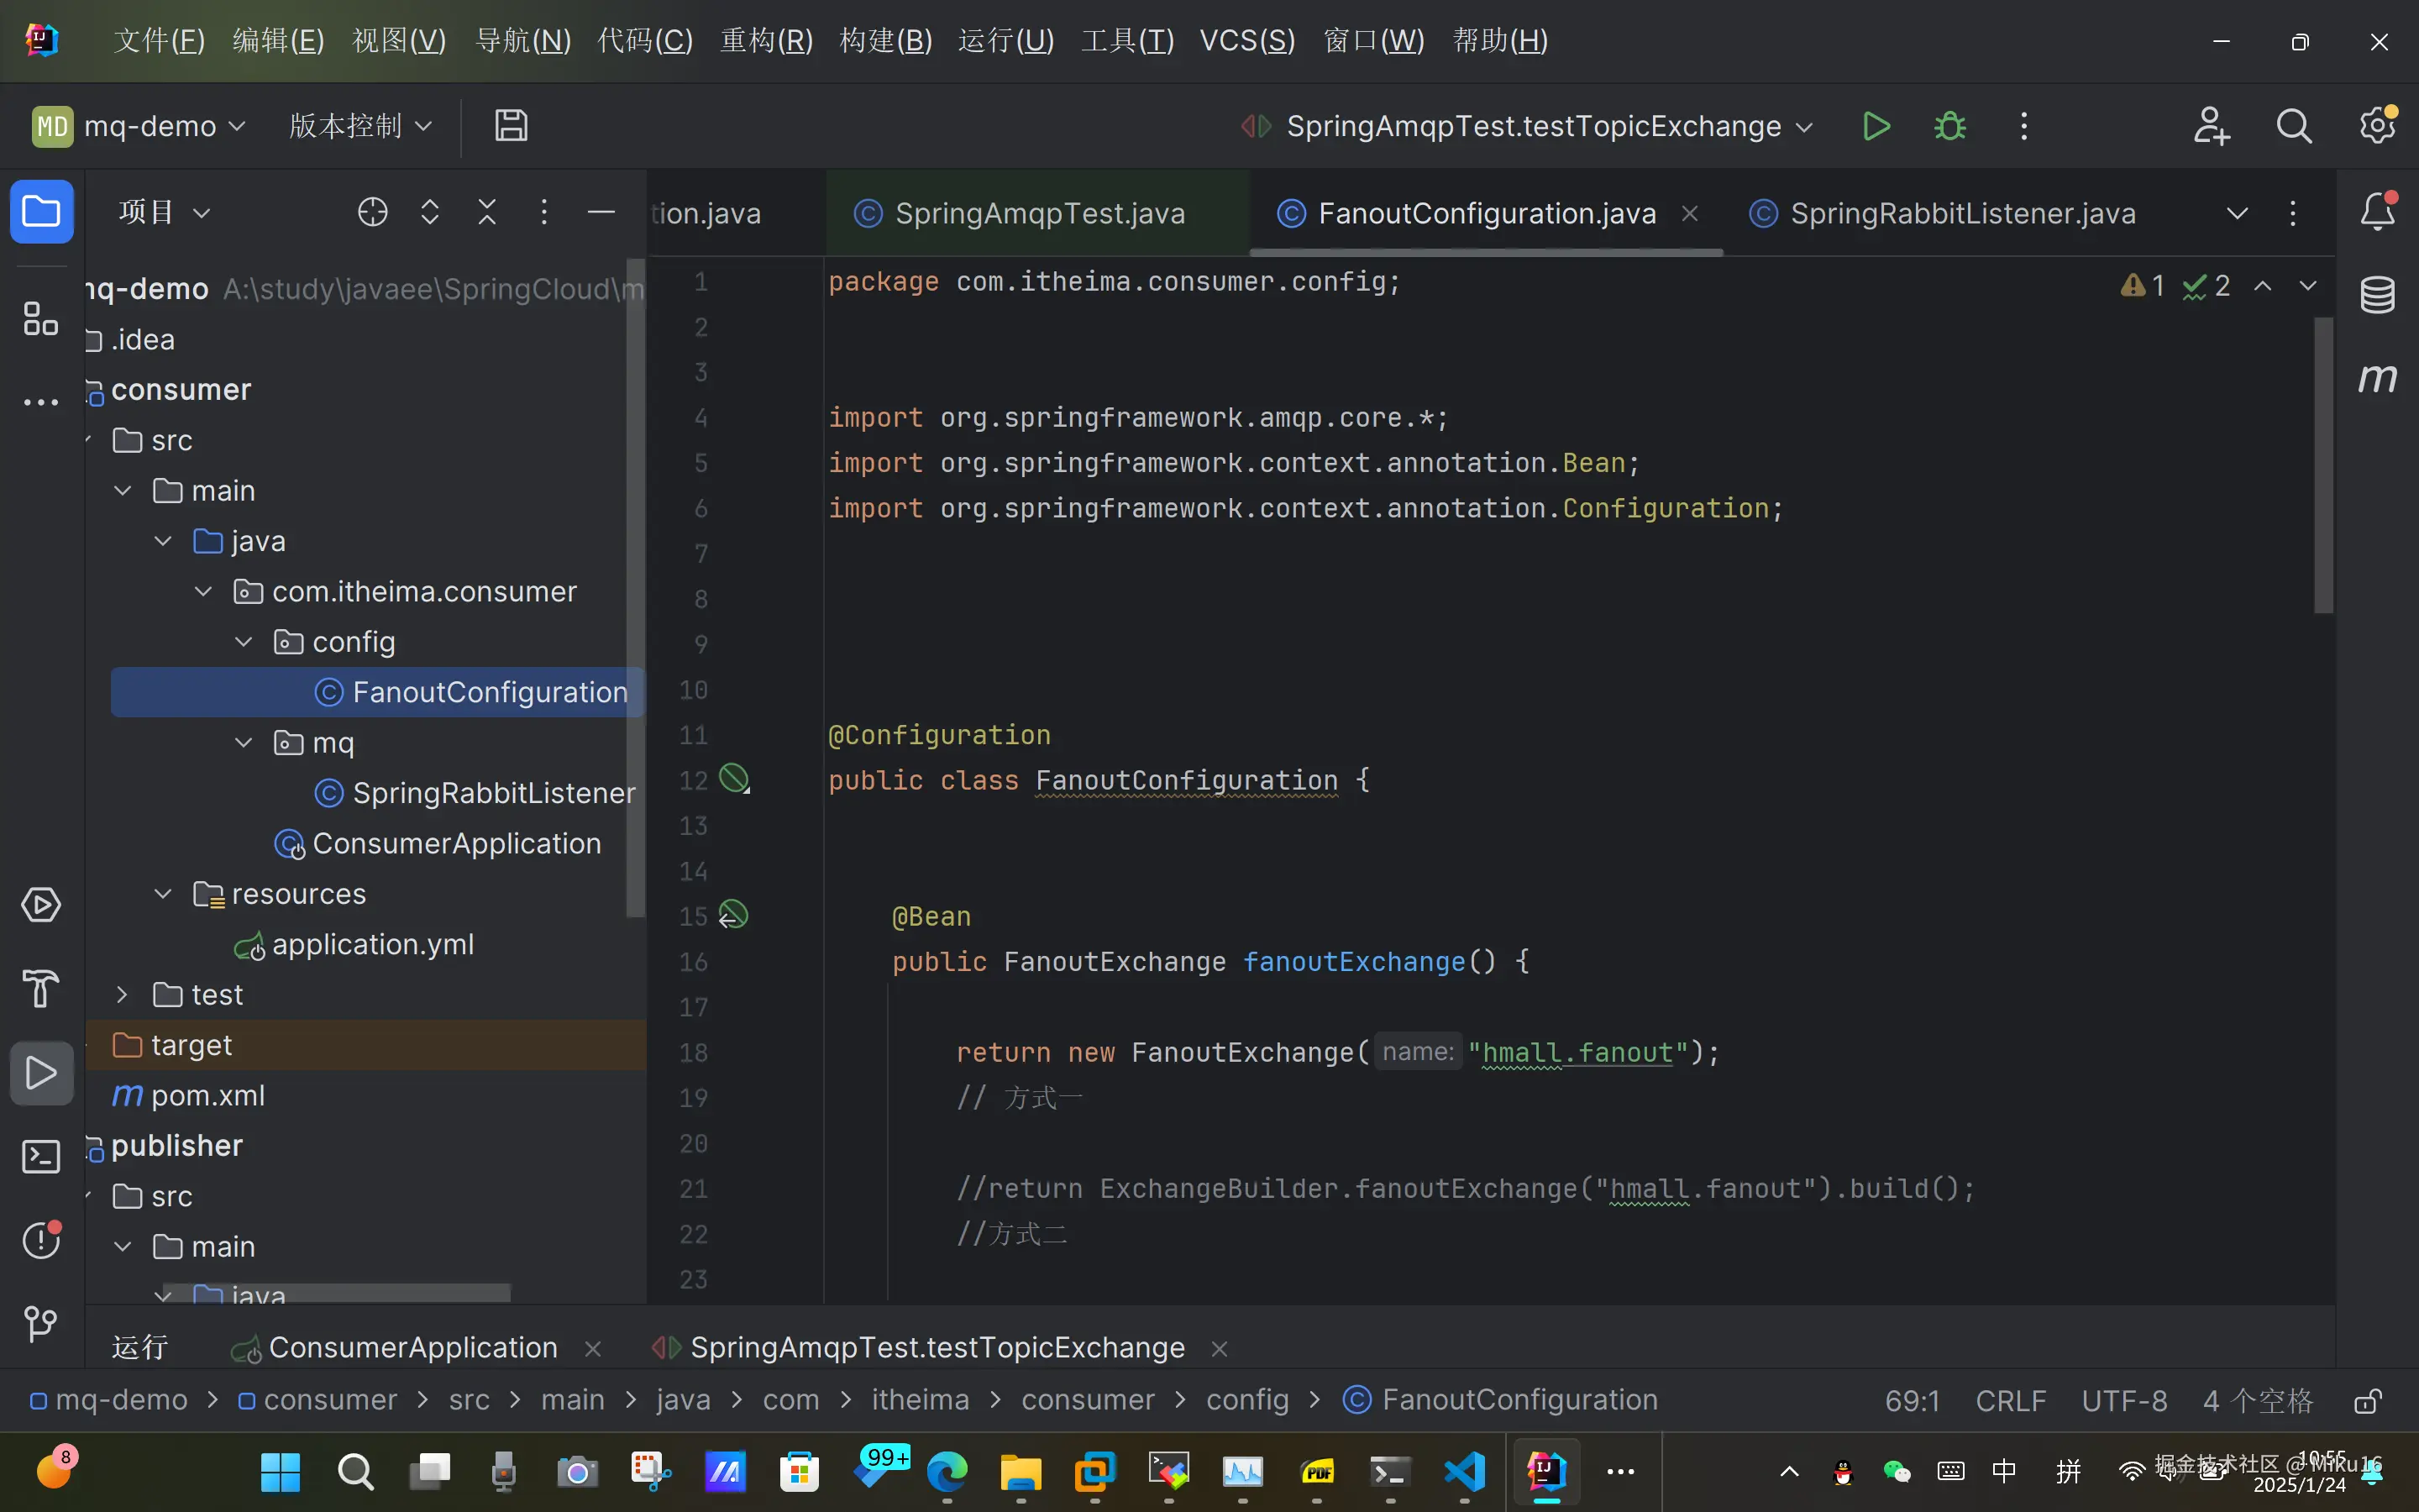Open the Database tool window
The image size is (2419, 1512).
(x=2377, y=295)
